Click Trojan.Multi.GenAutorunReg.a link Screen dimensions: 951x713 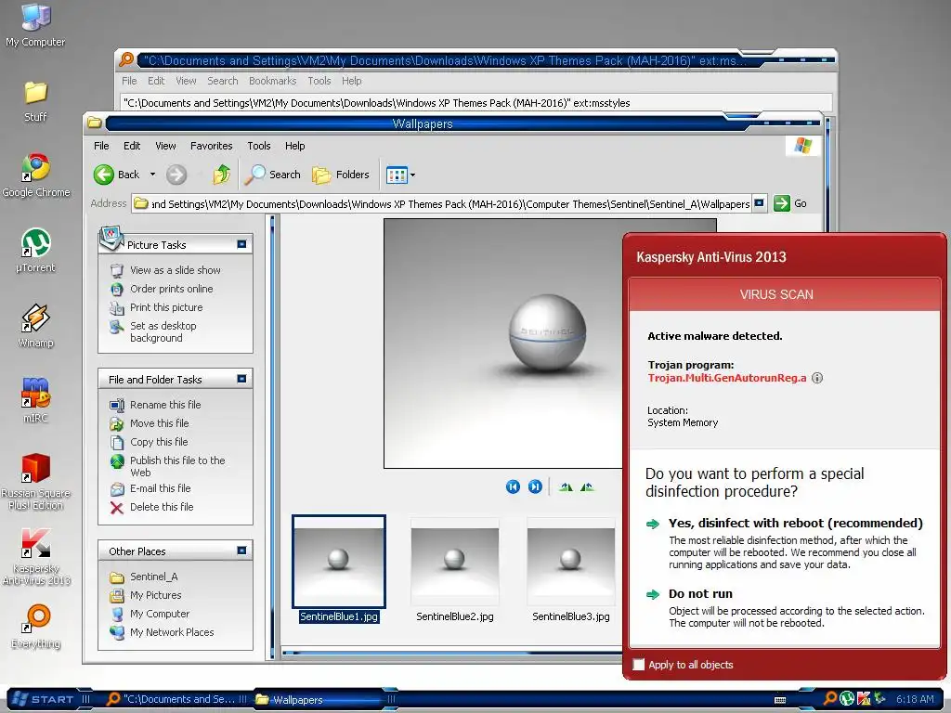(x=726, y=379)
